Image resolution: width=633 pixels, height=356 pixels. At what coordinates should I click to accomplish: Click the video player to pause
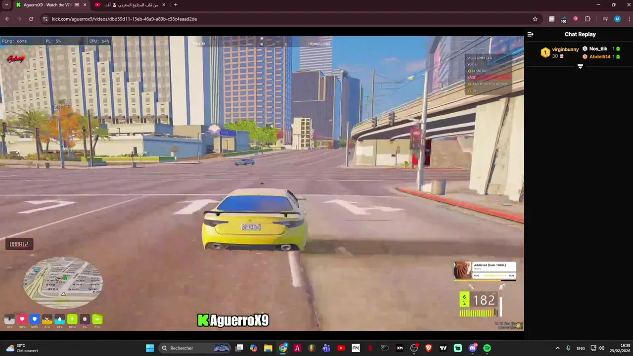[262, 183]
